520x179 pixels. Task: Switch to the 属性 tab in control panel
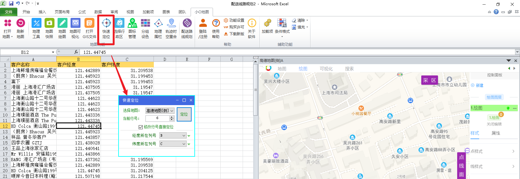tap(496, 133)
